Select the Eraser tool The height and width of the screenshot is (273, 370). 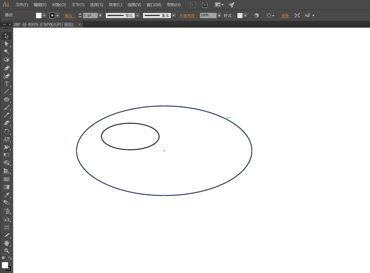[x=7, y=123]
